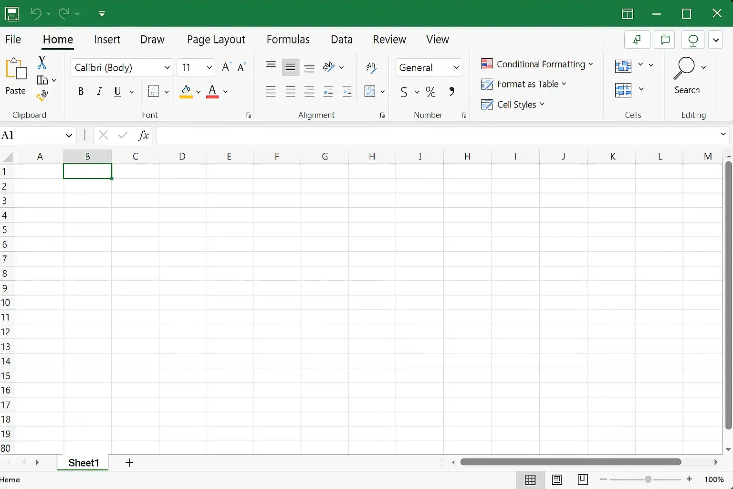Click the Insert Function fx icon
733x489 pixels.
coord(143,136)
